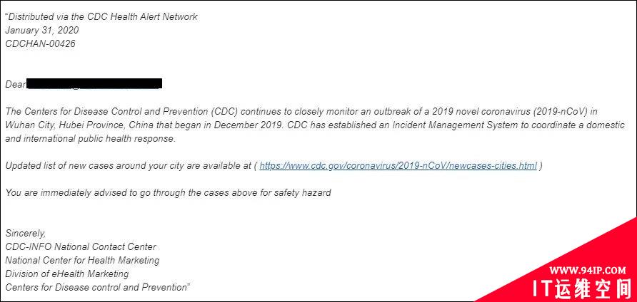The height and width of the screenshot is (302, 637).
Task: Click the "Wuhan City, Hubei Province" text
Action: 61,125
